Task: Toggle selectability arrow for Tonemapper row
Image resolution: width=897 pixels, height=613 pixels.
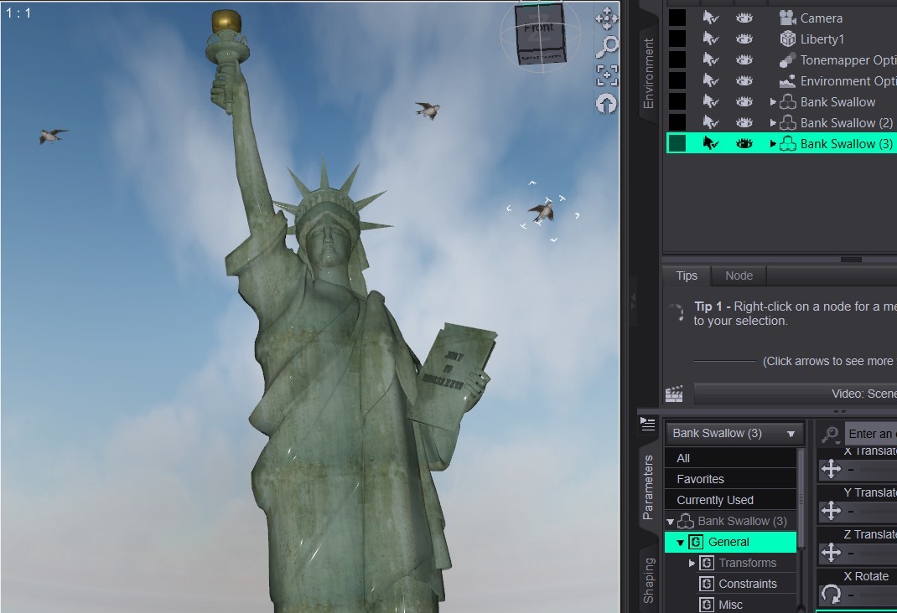Action: click(711, 60)
